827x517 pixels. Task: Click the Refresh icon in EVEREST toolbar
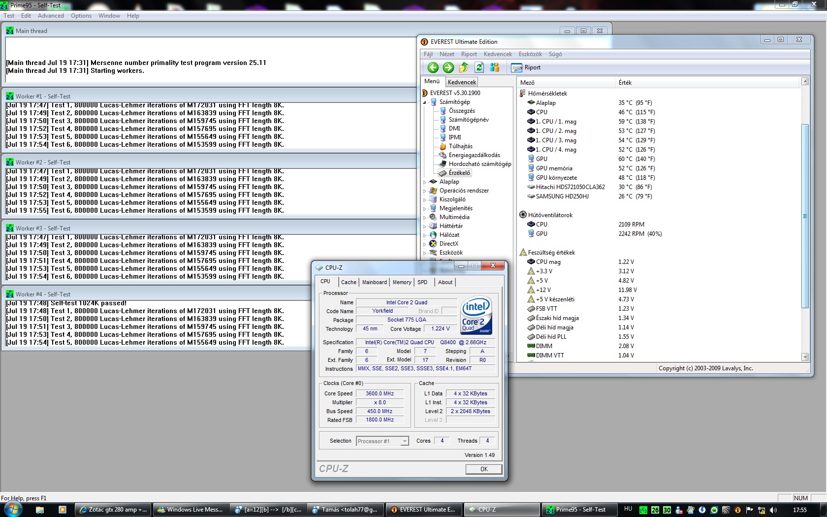479,67
